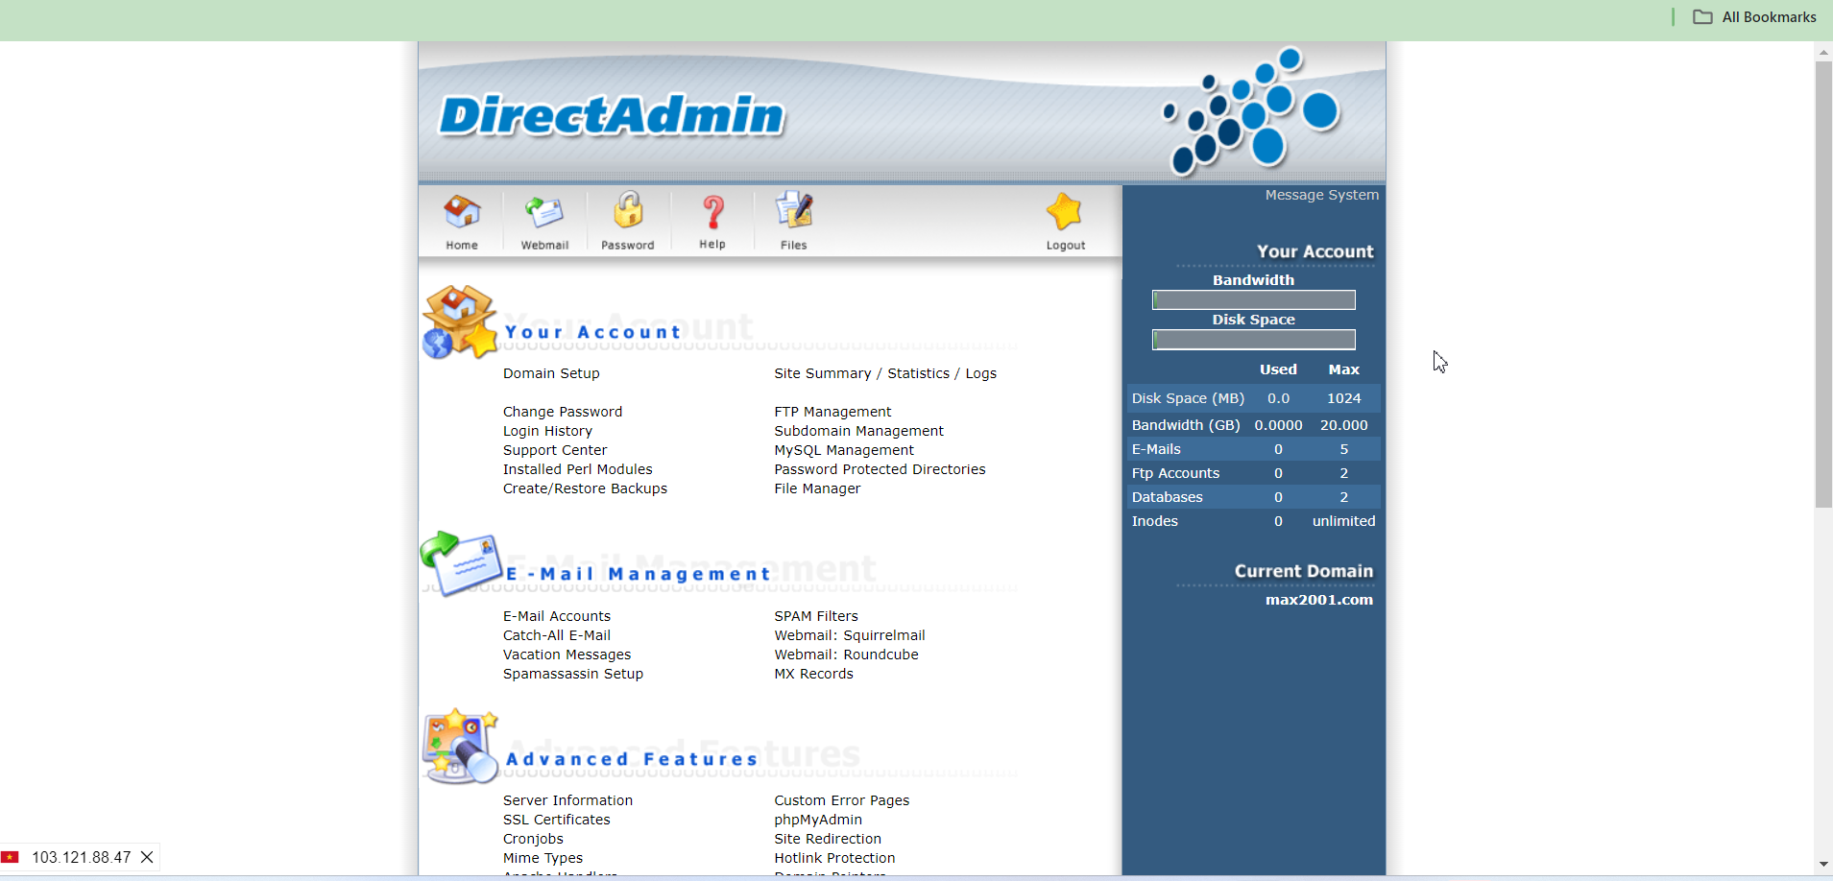Click the 1024 disk space max value
This screenshot has width=1833, height=881.
coord(1344,398)
